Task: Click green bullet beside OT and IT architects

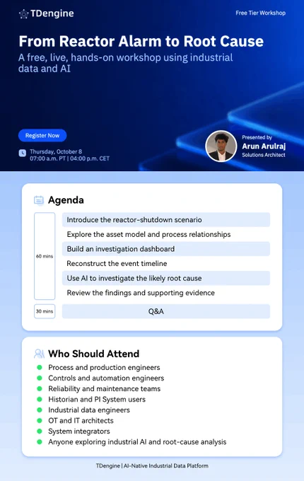Action: [x=40, y=421]
